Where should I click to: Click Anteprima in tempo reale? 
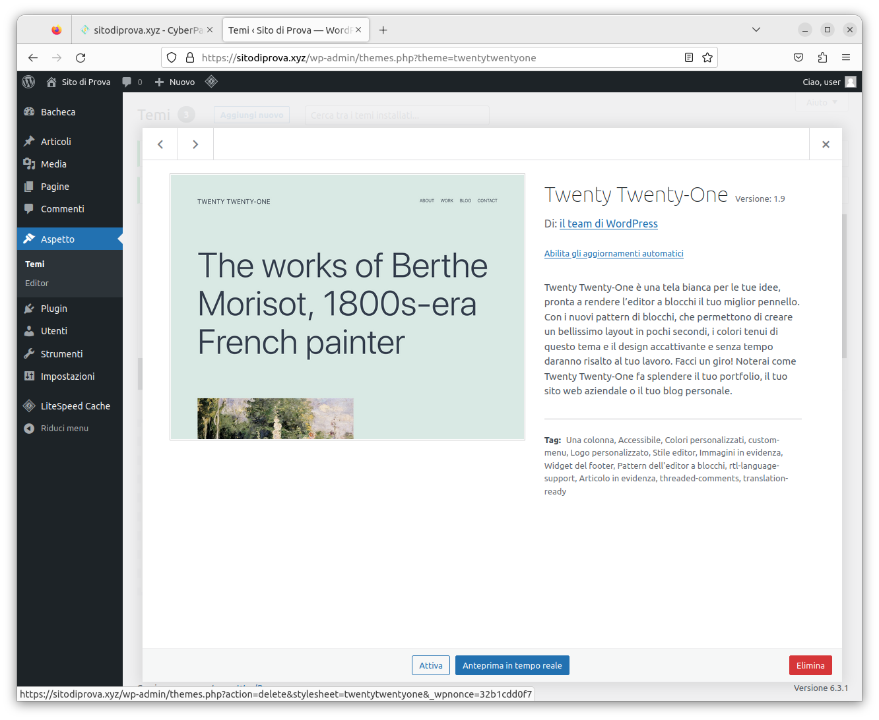(x=512, y=665)
